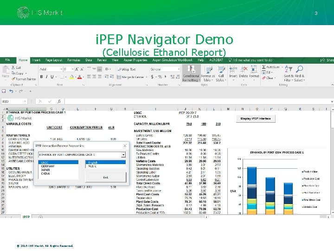Click in the formula bar input
The height and width of the screenshot is (251, 334).
[x=197, y=101]
